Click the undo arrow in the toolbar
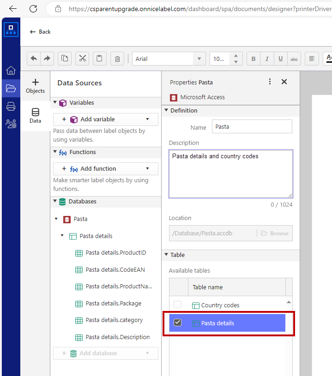The height and width of the screenshot is (376, 332). pos(34,59)
